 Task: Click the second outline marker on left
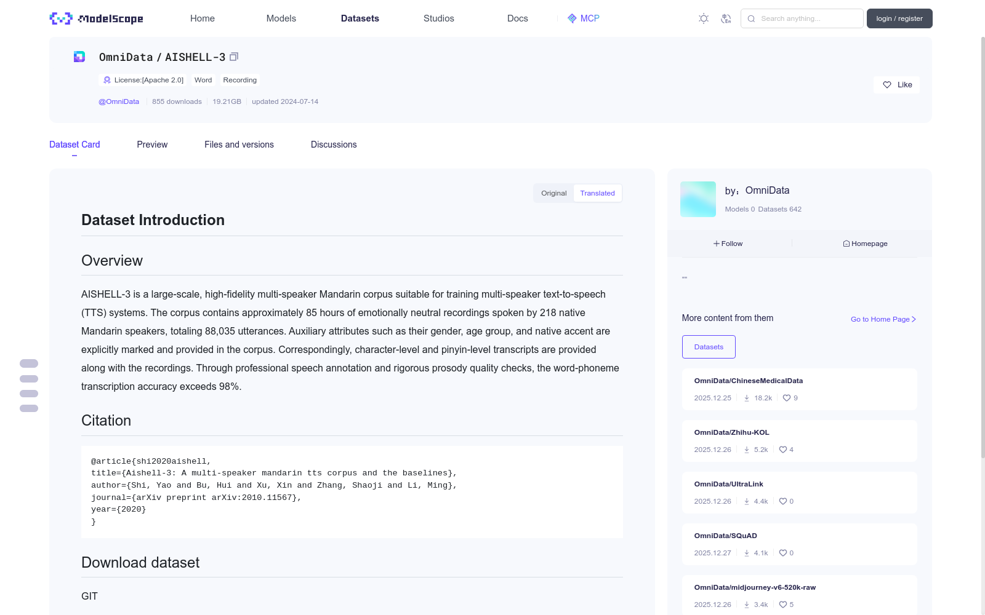point(29,379)
